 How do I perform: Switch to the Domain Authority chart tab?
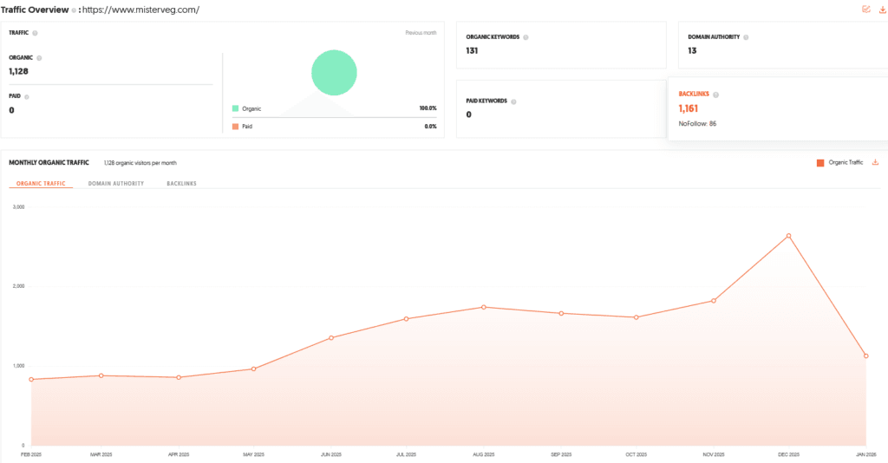(116, 184)
